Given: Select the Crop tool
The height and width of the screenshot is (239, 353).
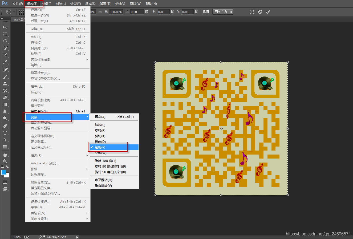Looking at the screenshot, I should [5, 55].
